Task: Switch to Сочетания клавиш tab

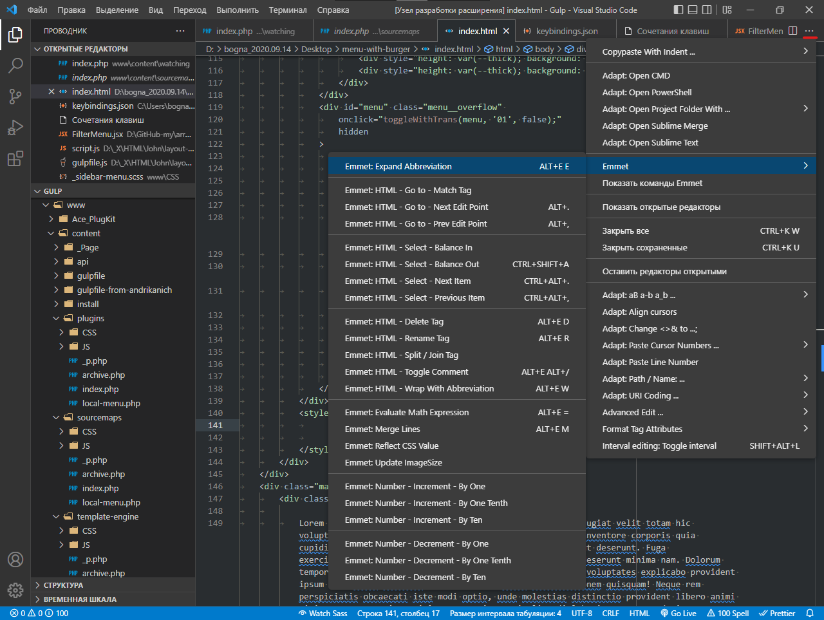Action: 672,31
